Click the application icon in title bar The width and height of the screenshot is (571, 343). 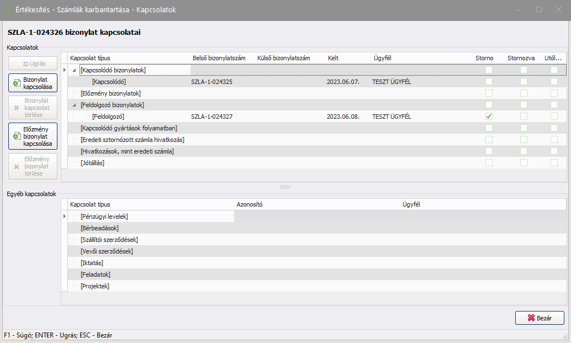click(x=8, y=10)
